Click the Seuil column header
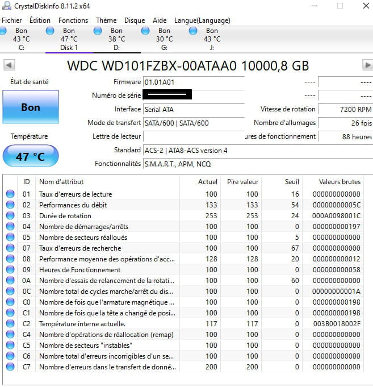 [282, 182]
